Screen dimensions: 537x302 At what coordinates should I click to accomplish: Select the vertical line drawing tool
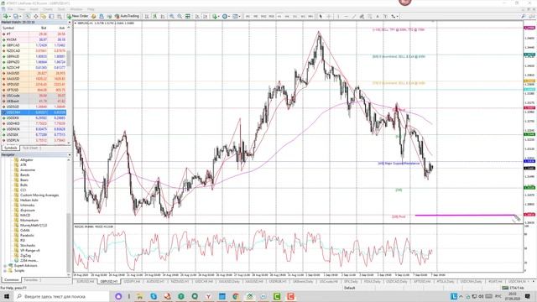(338, 16)
